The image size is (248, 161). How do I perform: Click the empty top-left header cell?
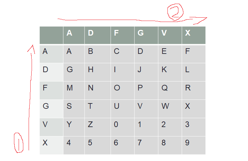(x=51, y=35)
